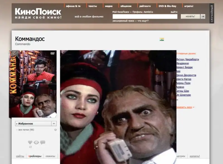The height and width of the screenshot is (164, 223).
Task: Click the Коммандос DVD cover thumbnail
Action: (33, 84)
